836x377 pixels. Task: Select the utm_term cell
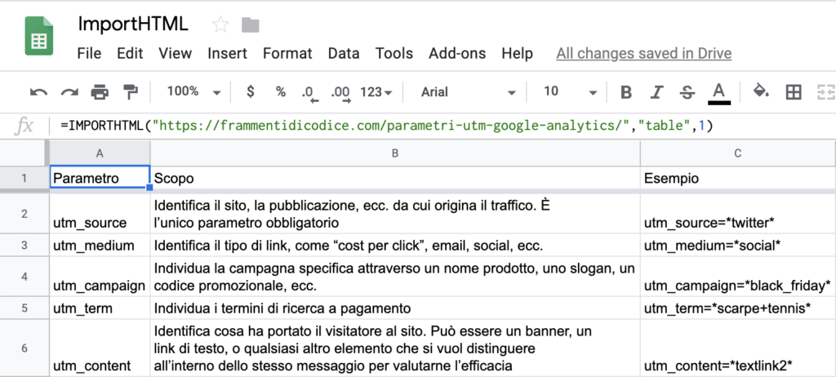100,308
